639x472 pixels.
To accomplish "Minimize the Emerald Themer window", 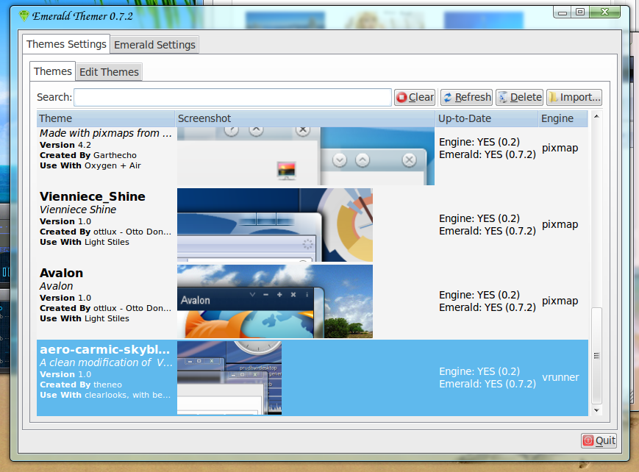I will [x=563, y=12].
